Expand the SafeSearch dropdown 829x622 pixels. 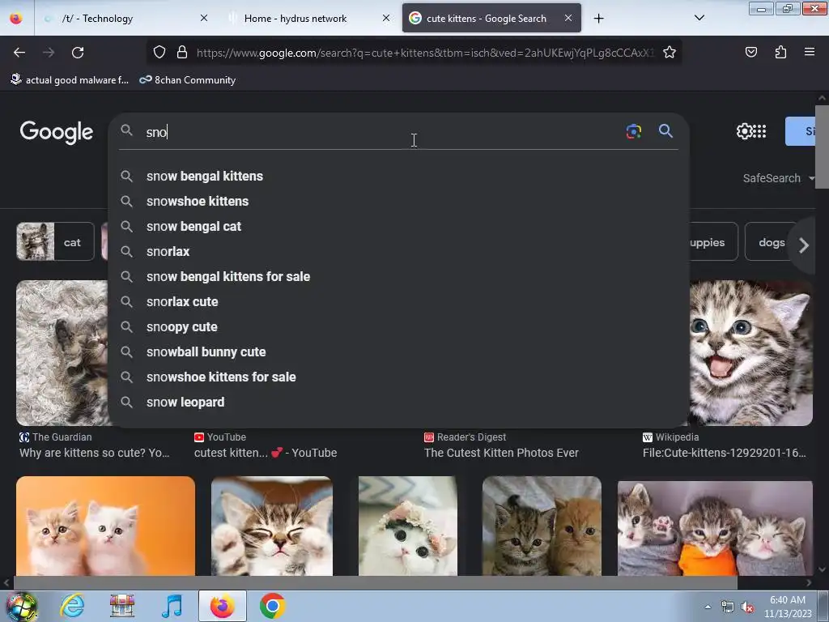[x=778, y=178]
